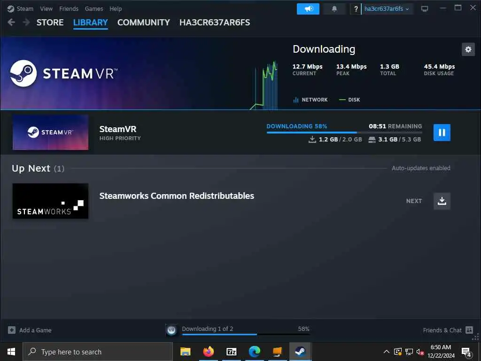Toggle the NETWORK graph legend
Screen dimensions: 481x361
pyautogui.click(x=310, y=100)
